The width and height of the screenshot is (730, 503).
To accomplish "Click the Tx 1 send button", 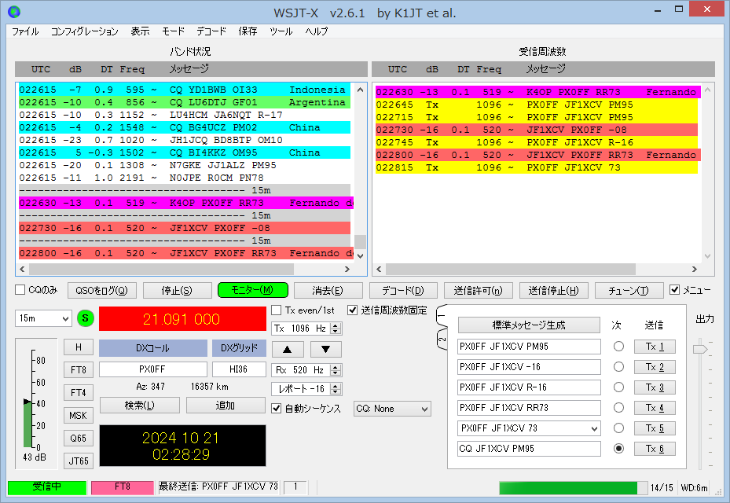I will (x=655, y=347).
